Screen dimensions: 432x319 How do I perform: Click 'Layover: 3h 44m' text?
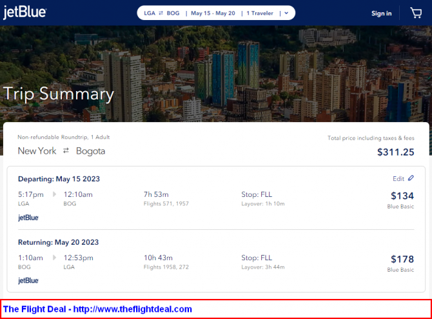263,267
